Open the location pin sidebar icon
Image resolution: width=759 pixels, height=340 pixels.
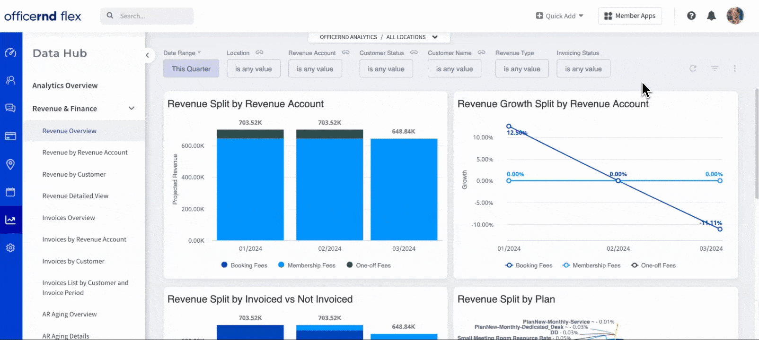pos(10,164)
